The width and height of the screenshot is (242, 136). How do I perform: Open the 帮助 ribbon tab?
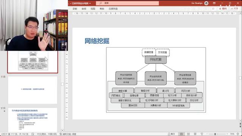tap(102, 9)
